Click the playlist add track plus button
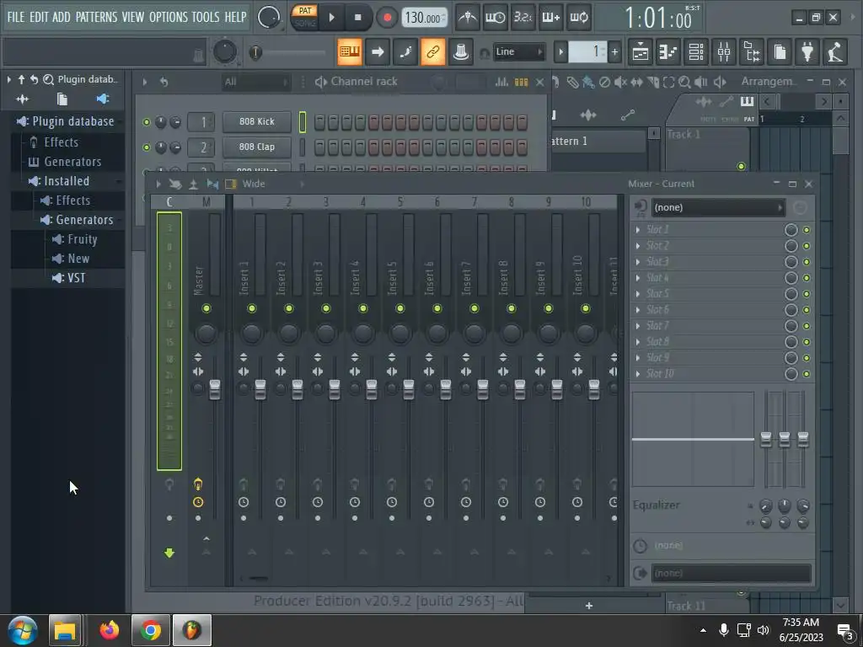Screen dimensions: 863x647 pos(589,606)
